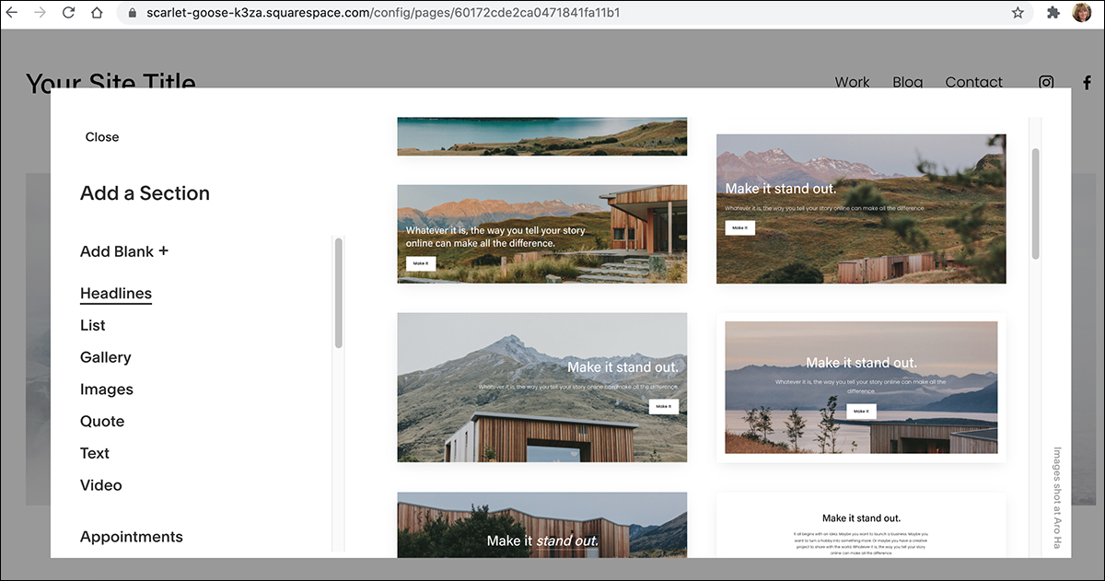Click the category list scrollbar

[x=339, y=293]
